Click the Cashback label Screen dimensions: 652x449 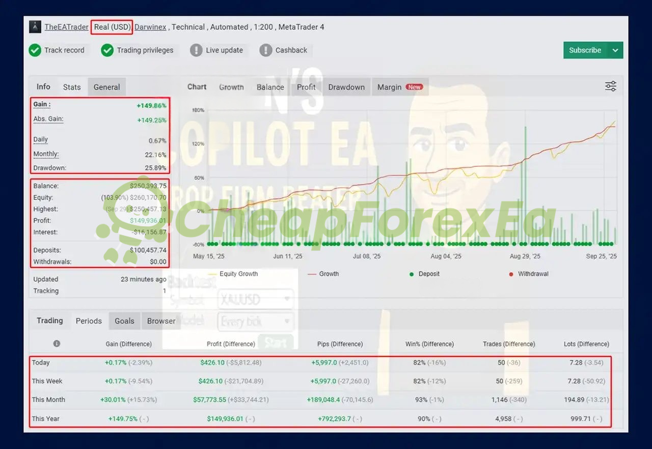point(291,50)
